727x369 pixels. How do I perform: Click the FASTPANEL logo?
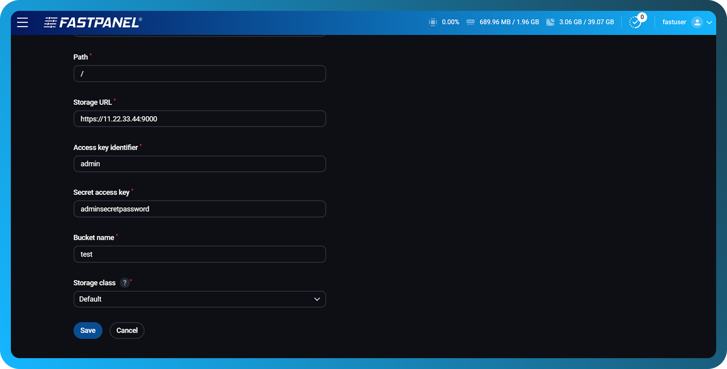click(x=92, y=22)
